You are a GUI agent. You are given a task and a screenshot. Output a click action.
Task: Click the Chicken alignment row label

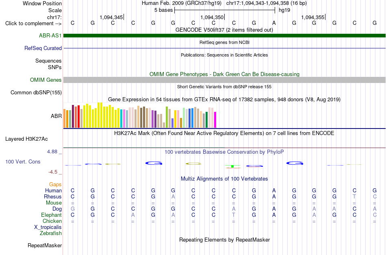tap(52, 221)
